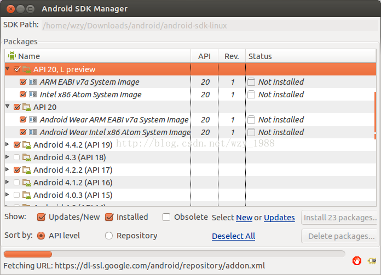Uncheck Android 4.4.2 (API 19) checkbox
This screenshot has height=275, width=381.
(17, 145)
